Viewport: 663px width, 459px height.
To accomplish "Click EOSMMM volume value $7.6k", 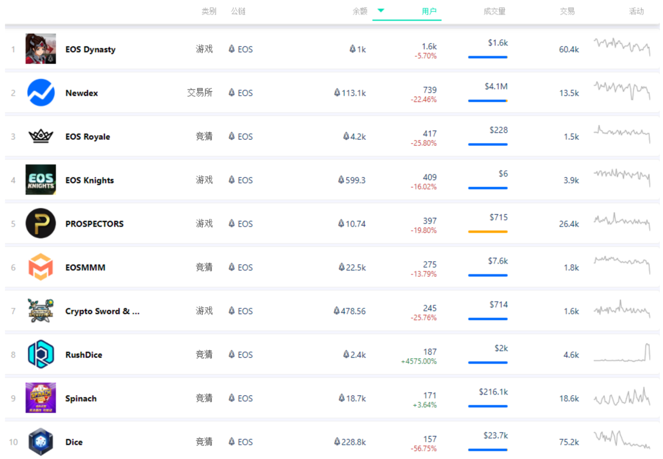I will [x=498, y=261].
